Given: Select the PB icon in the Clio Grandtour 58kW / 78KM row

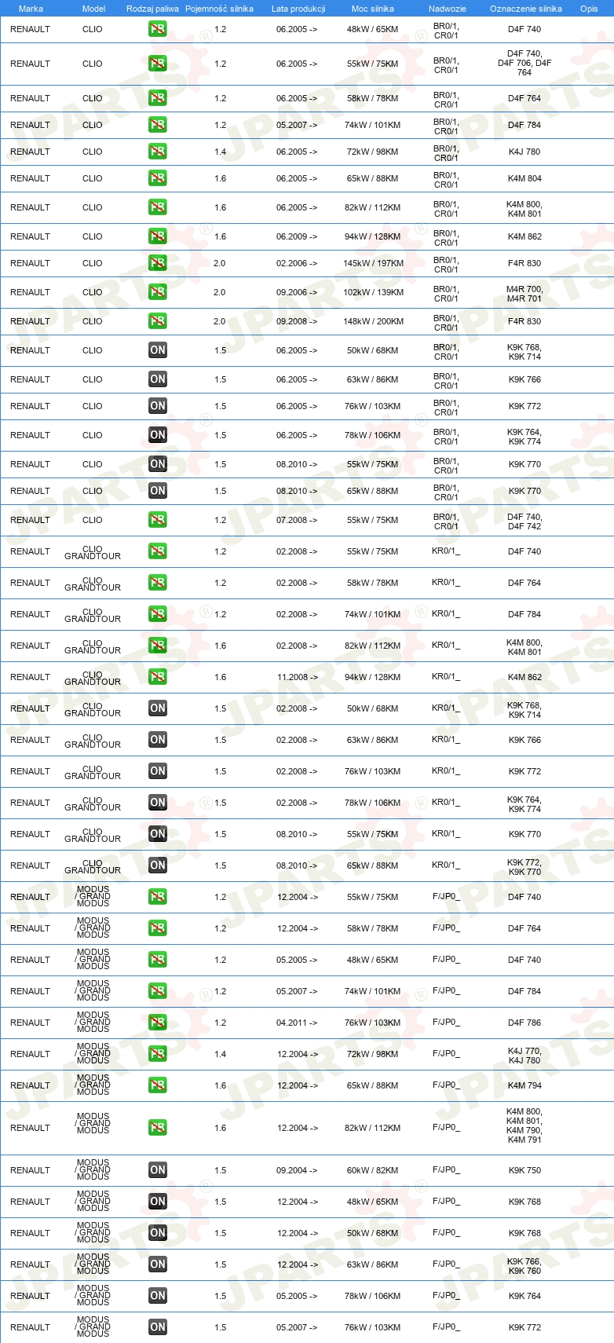Looking at the screenshot, I should pyautogui.click(x=157, y=583).
